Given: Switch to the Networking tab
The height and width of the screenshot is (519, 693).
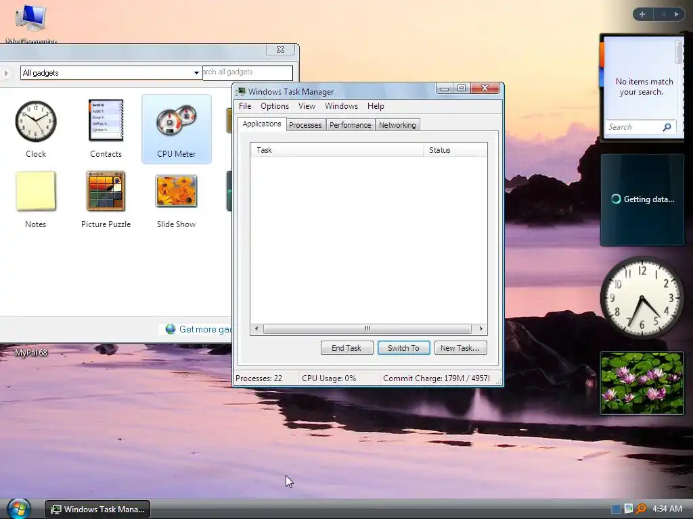Looking at the screenshot, I should (397, 125).
